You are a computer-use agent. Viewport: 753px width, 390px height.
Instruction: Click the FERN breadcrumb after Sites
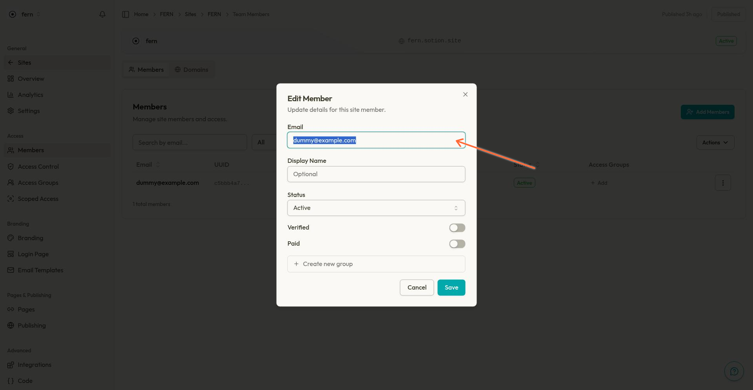click(214, 14)
